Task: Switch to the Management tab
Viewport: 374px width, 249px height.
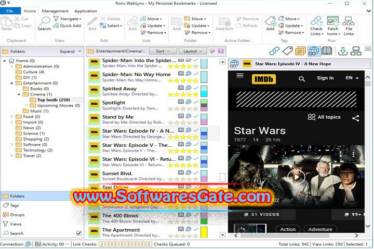Action: [55, 11]
